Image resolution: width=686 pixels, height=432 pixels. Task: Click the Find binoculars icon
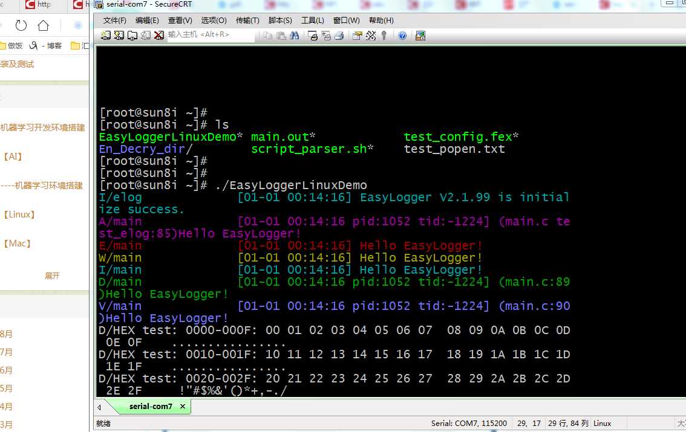tap(295, 36)
